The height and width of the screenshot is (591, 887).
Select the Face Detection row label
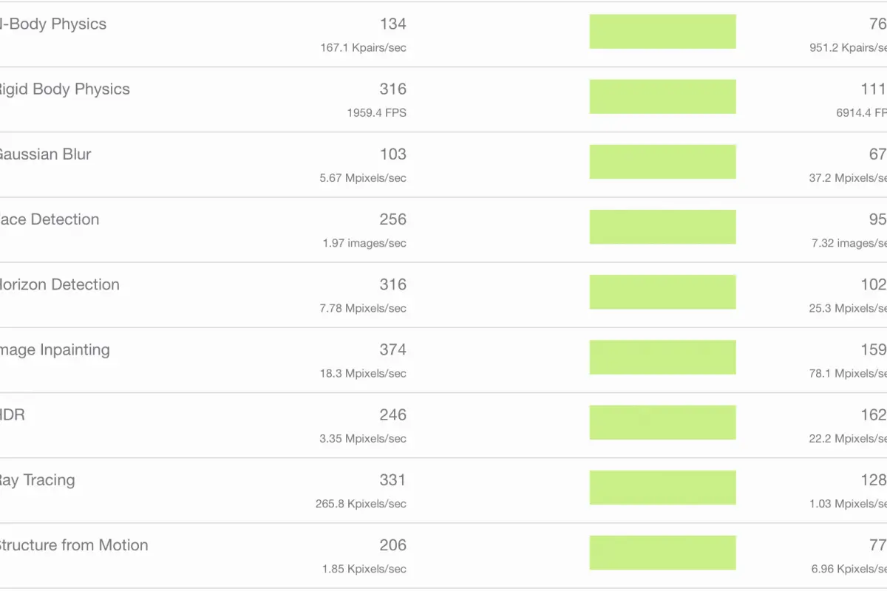point(50,219)
